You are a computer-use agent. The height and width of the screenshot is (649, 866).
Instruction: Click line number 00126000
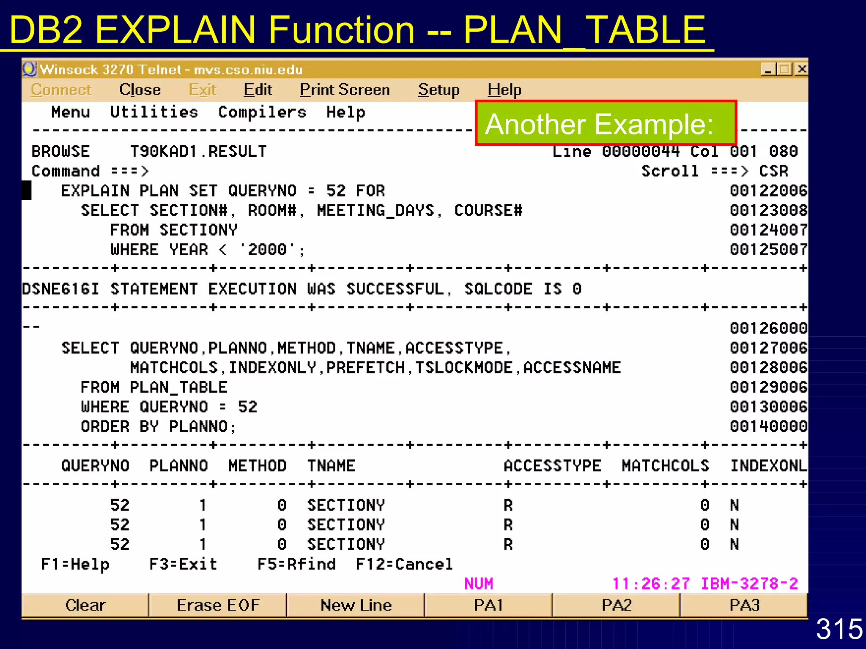(769, 328)
